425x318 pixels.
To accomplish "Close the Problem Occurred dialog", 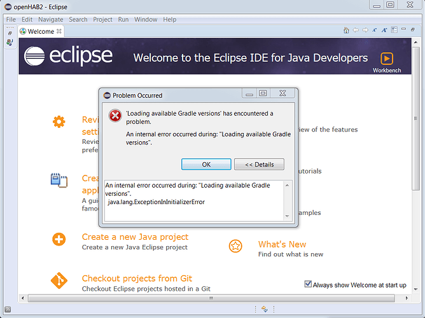I will [x=282, y=93].
